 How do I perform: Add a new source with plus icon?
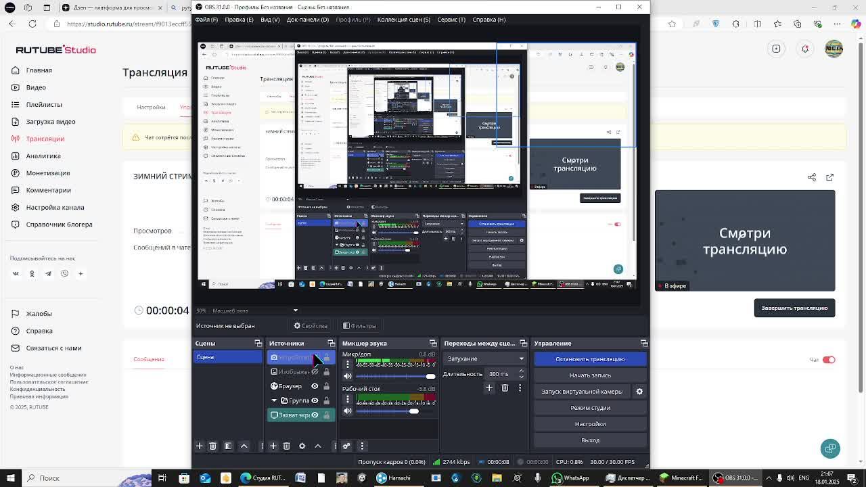[x=273, y=446]
